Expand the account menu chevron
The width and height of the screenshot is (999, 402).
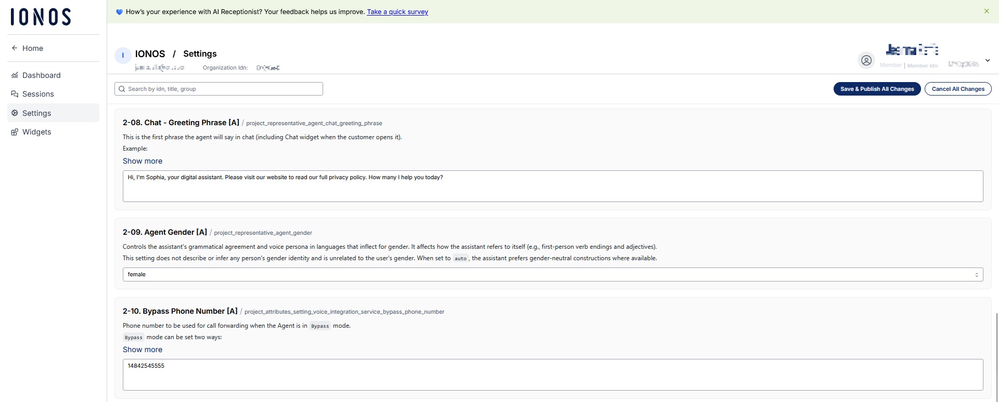[987, 60]
